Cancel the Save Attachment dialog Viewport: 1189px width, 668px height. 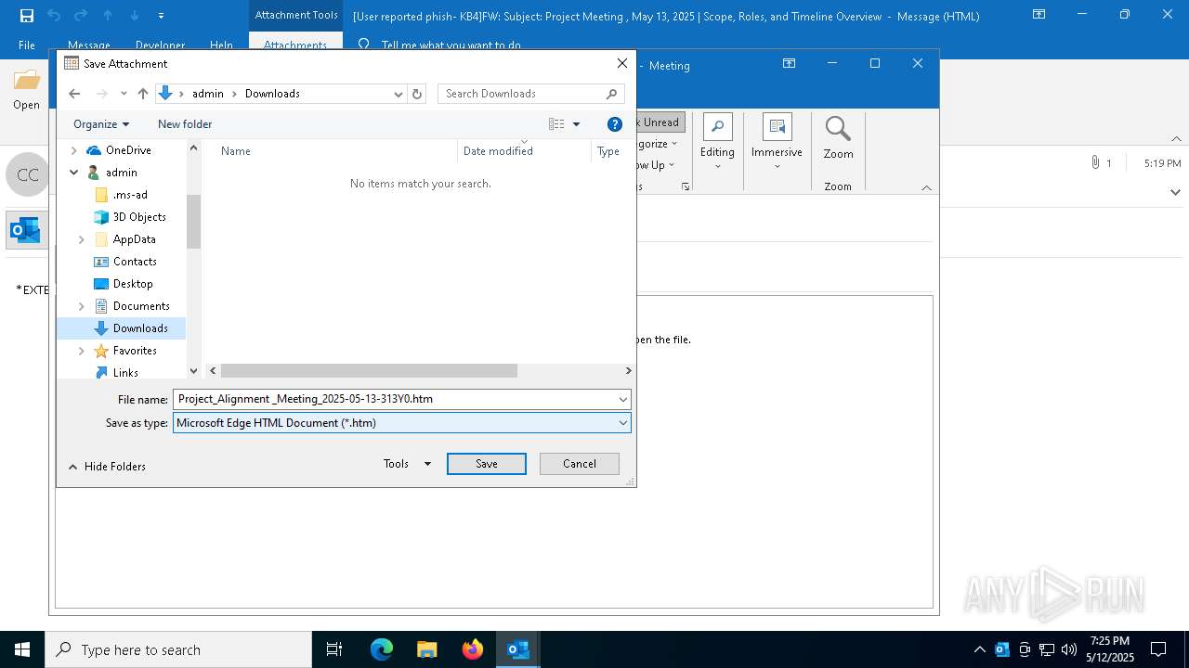pyautogui.click(x=580, y=464)
